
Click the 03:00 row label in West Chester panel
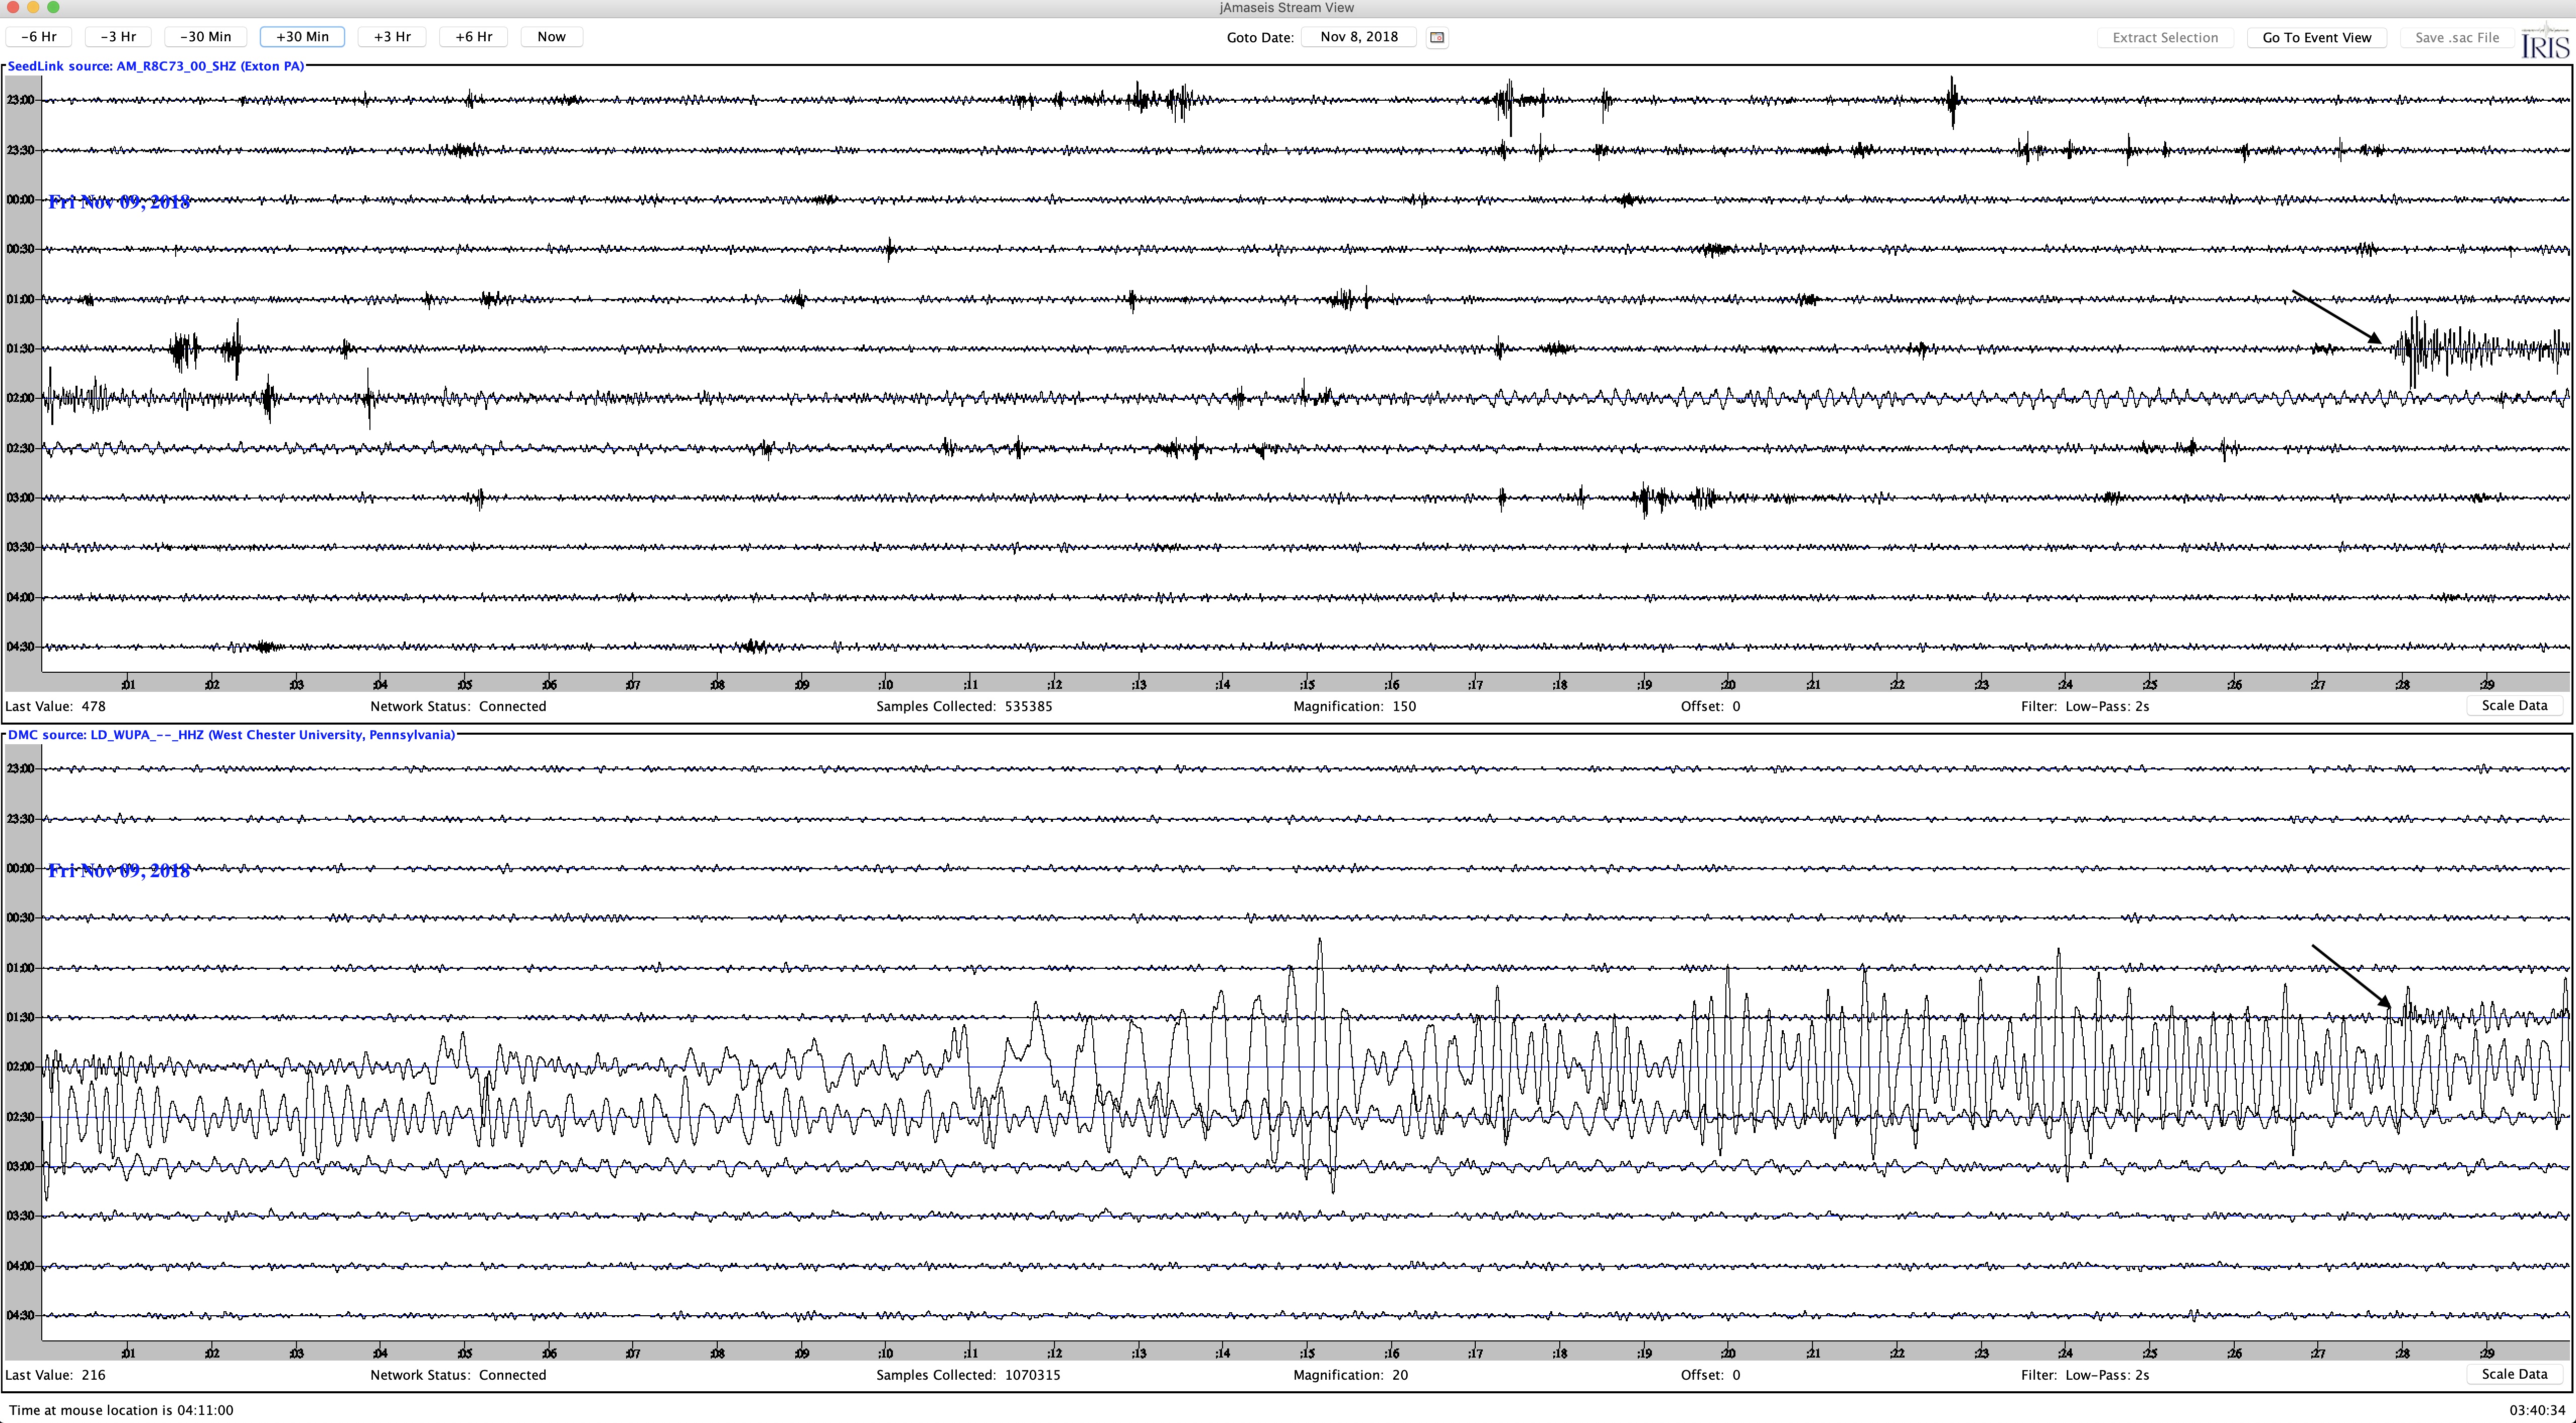pos(20,1166)
